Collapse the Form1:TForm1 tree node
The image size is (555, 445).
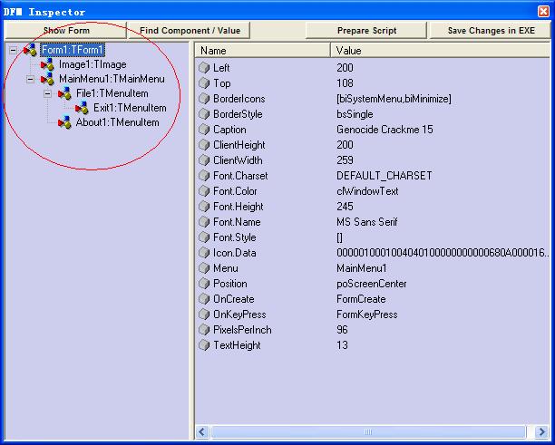pyautogui.click(x=13, y=50)
